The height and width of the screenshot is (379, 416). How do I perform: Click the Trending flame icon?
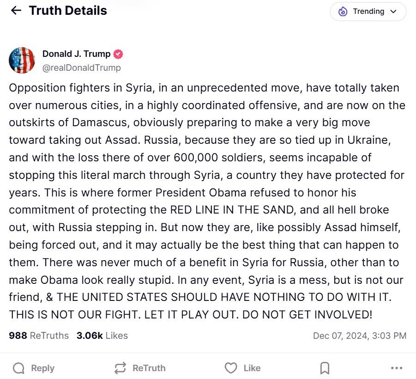[x=343, y=12]
